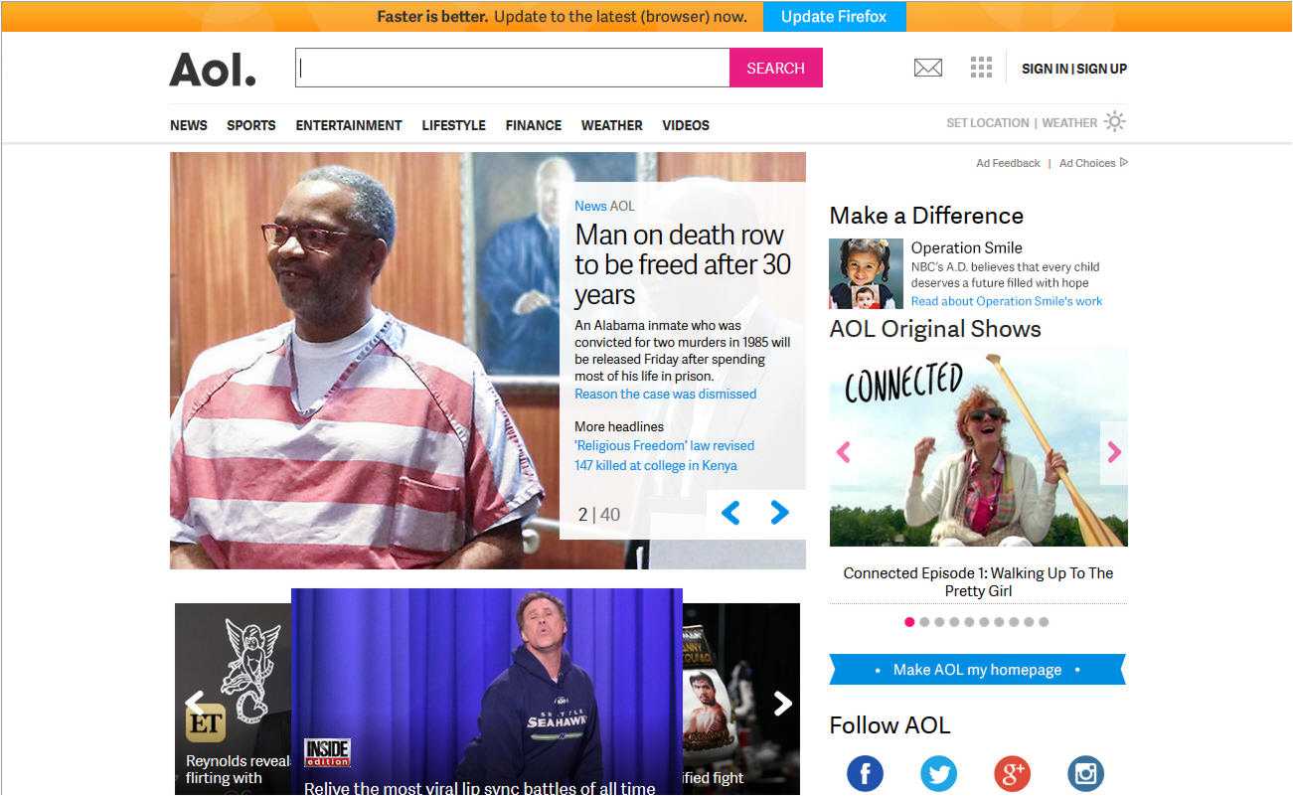Go to next headline with blue right arrow
The width and height of the screenshot is (1293, 796).
(x=780, y=513)
